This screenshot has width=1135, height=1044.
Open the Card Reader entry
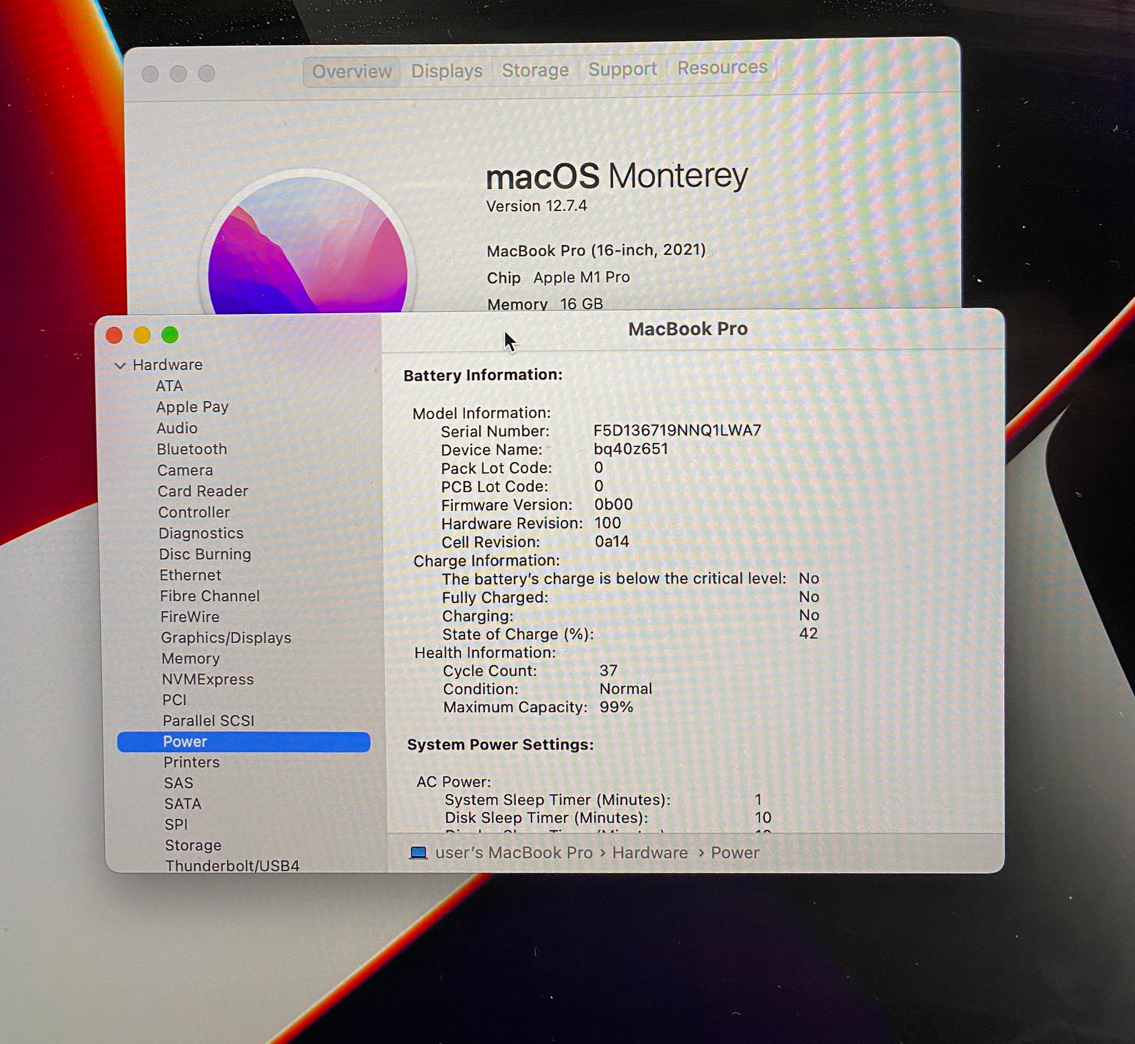point(203,491)
